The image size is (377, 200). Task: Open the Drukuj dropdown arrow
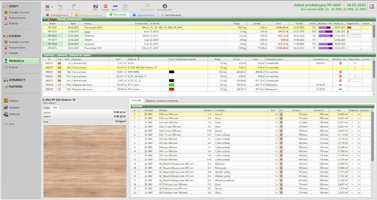(x=52, y=7)
